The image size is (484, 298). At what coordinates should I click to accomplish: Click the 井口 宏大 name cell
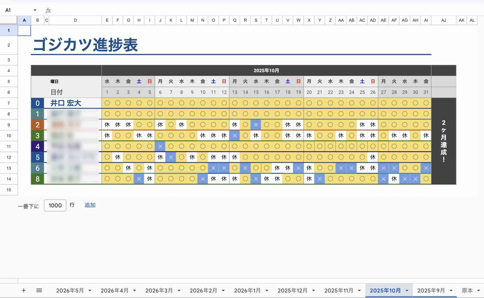coord(66,103)
